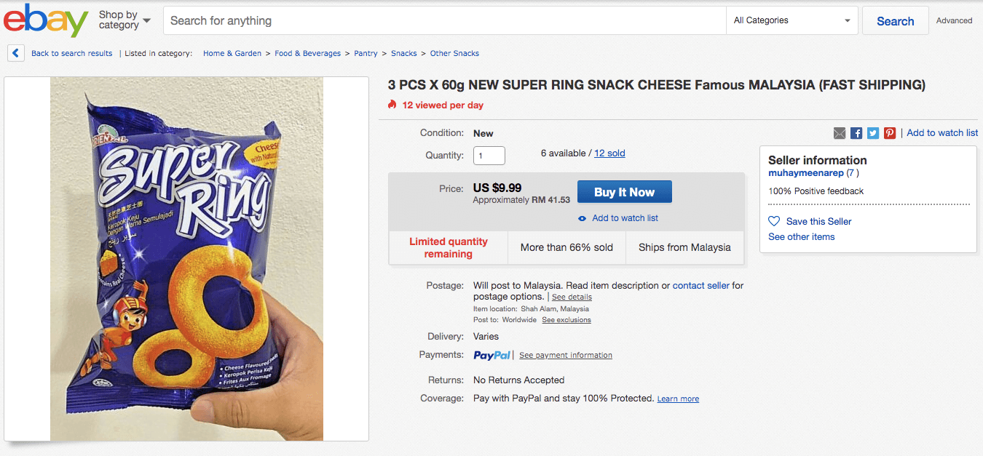Open the 12 sold link

click(x=609, y=153)
